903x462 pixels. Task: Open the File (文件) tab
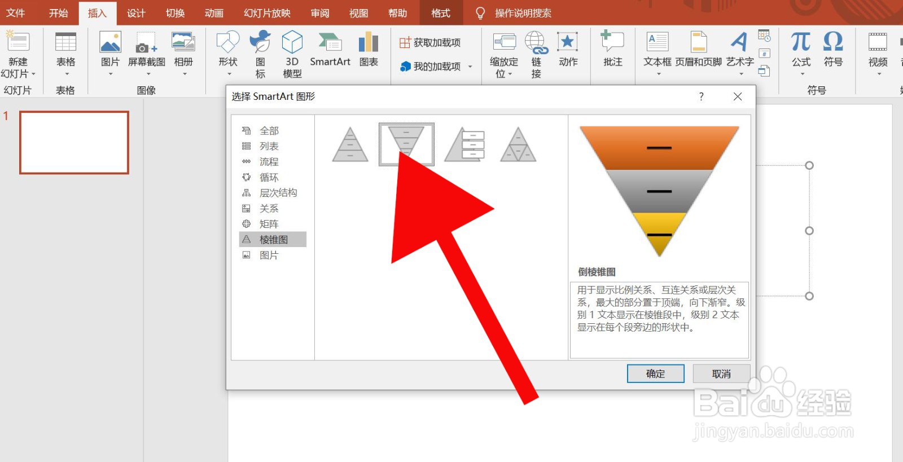[15, 13]
